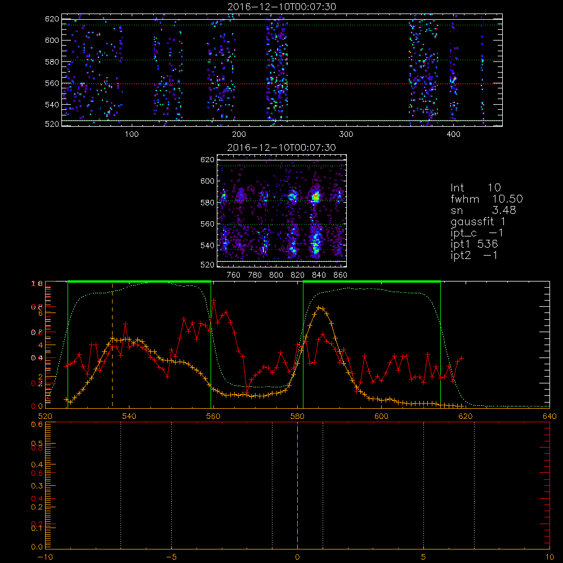Click the top plot title 2016-12-10T00:07:30

point(282,7)
